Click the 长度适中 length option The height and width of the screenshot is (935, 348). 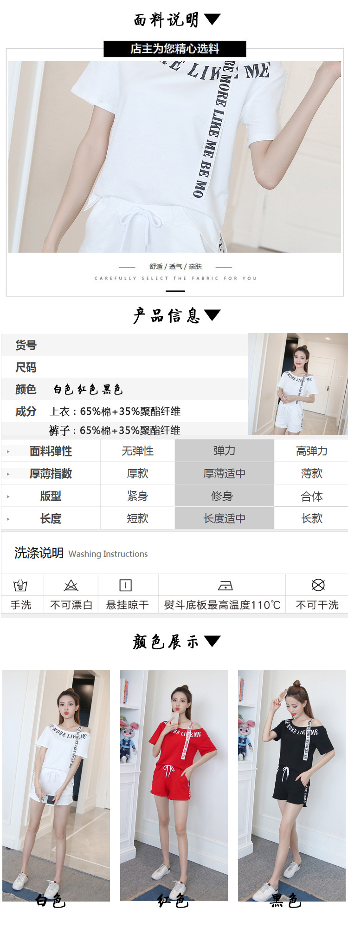point(224,518)
